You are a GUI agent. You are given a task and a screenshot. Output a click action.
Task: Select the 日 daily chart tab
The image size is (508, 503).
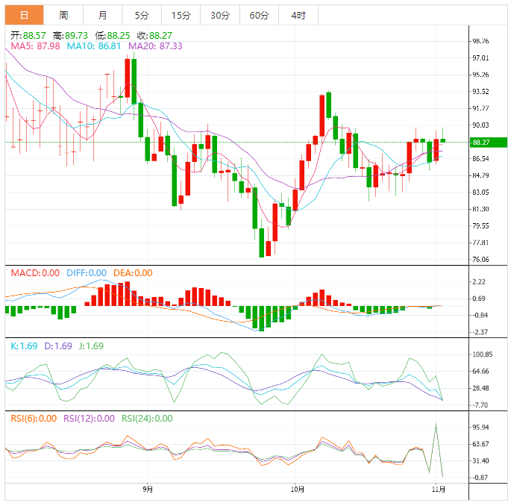[25, 15]
